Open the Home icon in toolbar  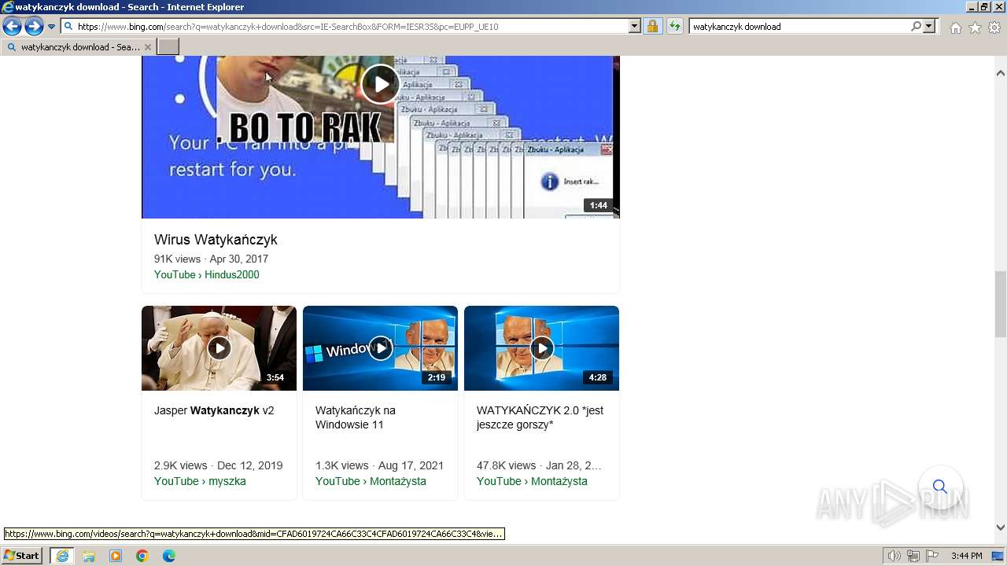click(x=955, y=28)
